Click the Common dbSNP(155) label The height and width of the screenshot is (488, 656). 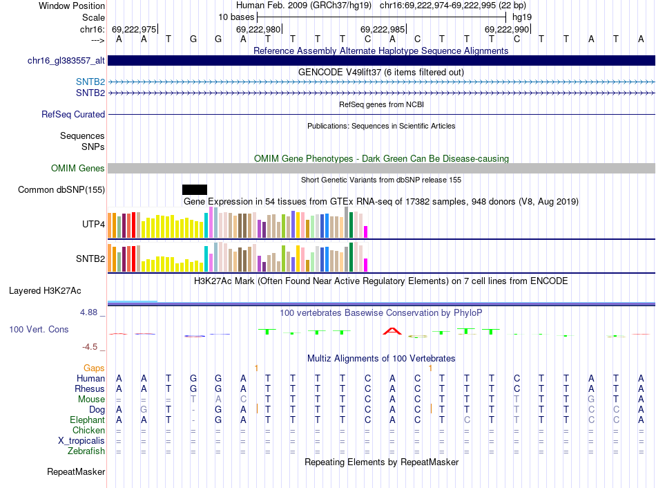coord(61,190)
